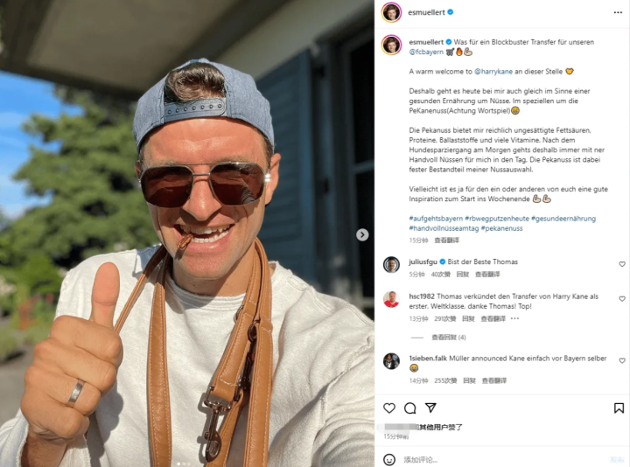Expand the 4 replies under hsc1982's comment
This screenshot has height=467, width=630.
(449, 338)
